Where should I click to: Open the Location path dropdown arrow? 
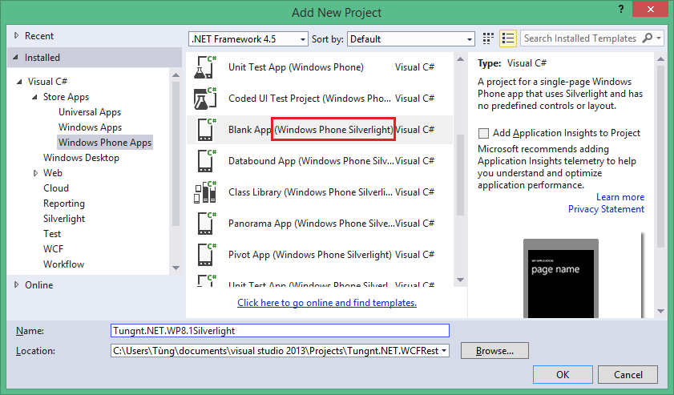click(444, 351)
